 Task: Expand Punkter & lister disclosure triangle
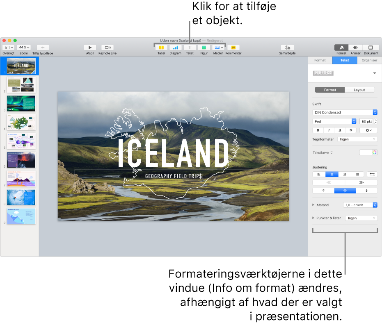[x=313, y=218]
